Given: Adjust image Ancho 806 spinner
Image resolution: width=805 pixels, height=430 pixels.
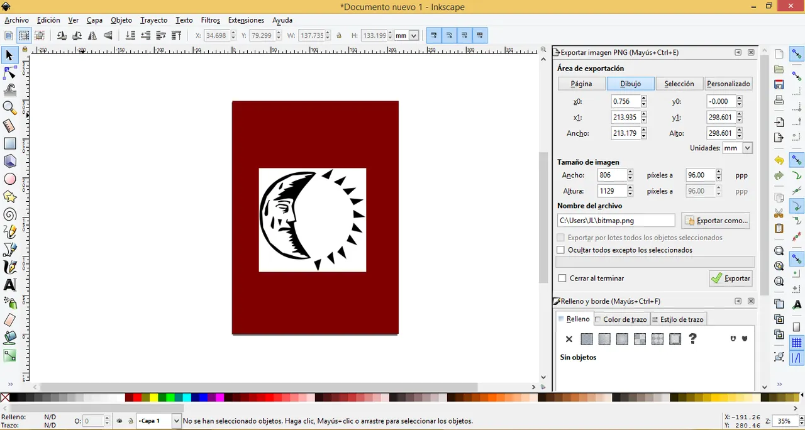Looking at the screenshot, I should pos(630,175).
